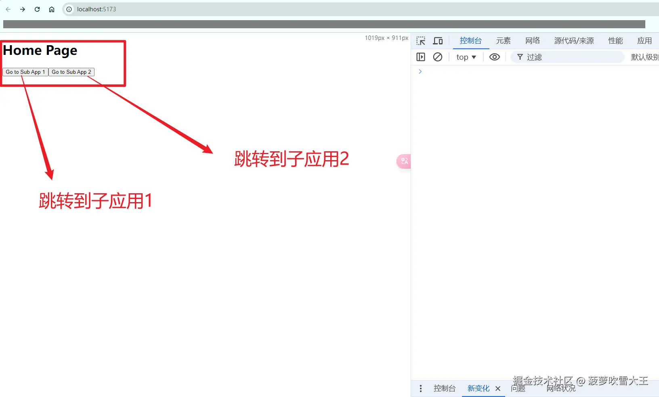Select the inspect element tool
Image resolution: width=659 pixels, height=397 pixels.
[421, 40]
